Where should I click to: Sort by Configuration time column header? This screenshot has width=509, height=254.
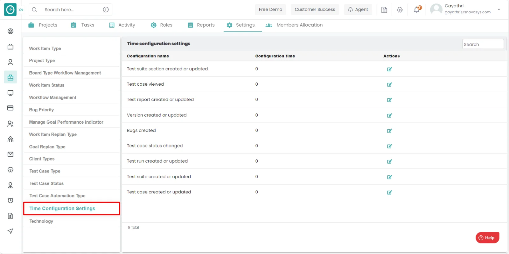(x=275, y=56)
